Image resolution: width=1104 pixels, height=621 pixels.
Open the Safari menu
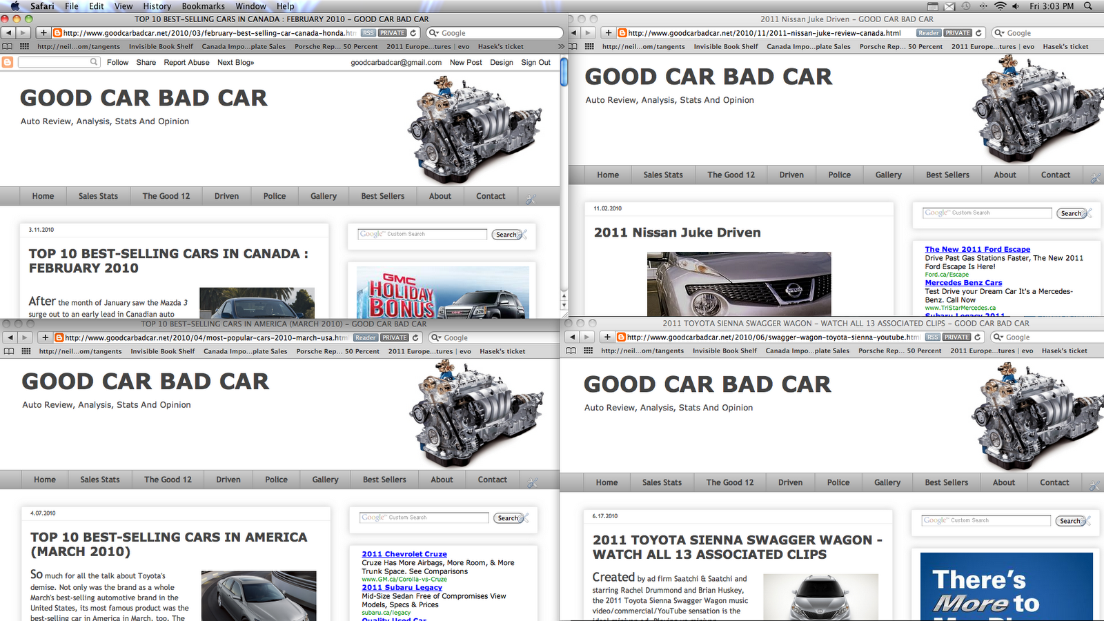[42, 6]
